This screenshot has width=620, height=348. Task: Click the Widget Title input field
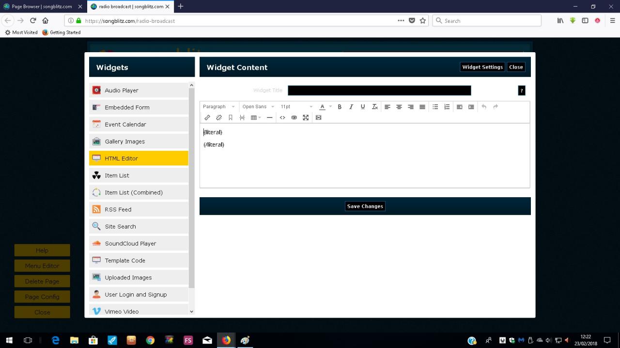pos(379,90)
